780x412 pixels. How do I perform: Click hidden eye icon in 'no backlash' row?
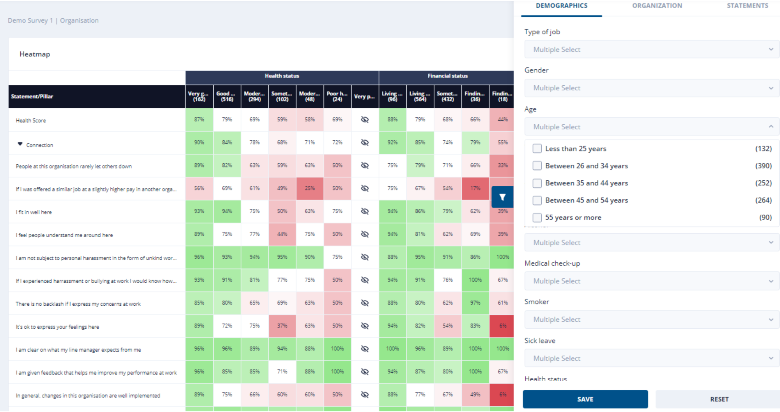pos(365,303)
